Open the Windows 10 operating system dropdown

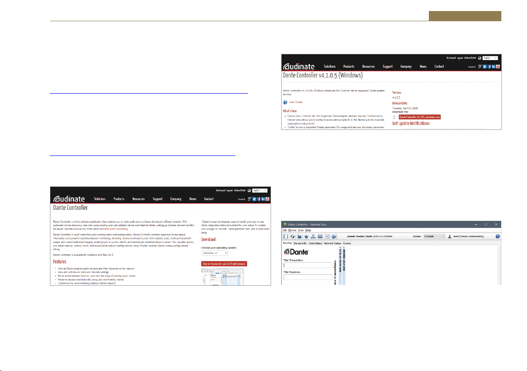pos(214,253)
